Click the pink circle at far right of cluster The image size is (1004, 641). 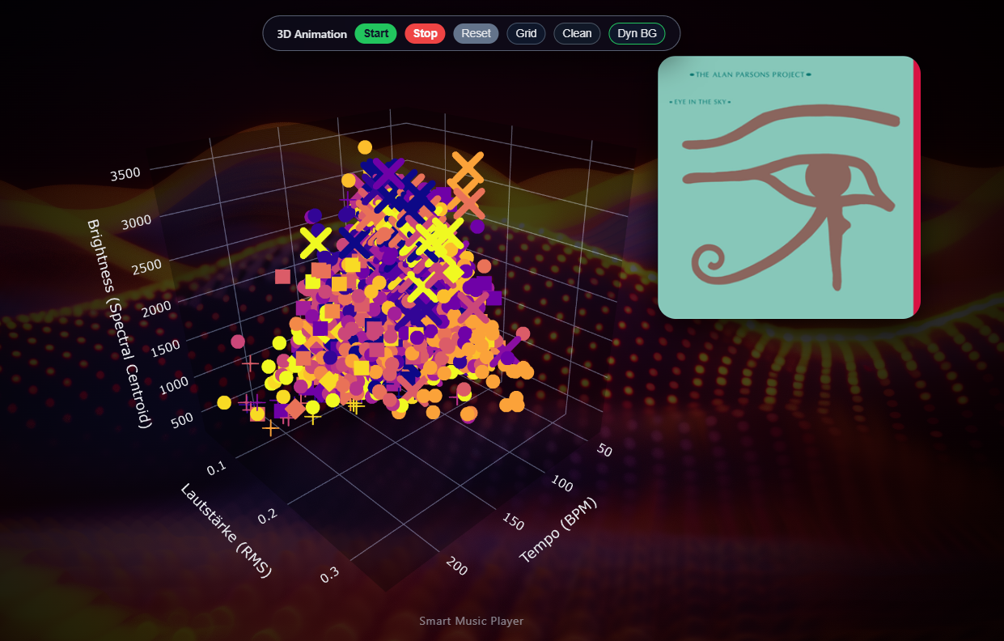(523, 333)
